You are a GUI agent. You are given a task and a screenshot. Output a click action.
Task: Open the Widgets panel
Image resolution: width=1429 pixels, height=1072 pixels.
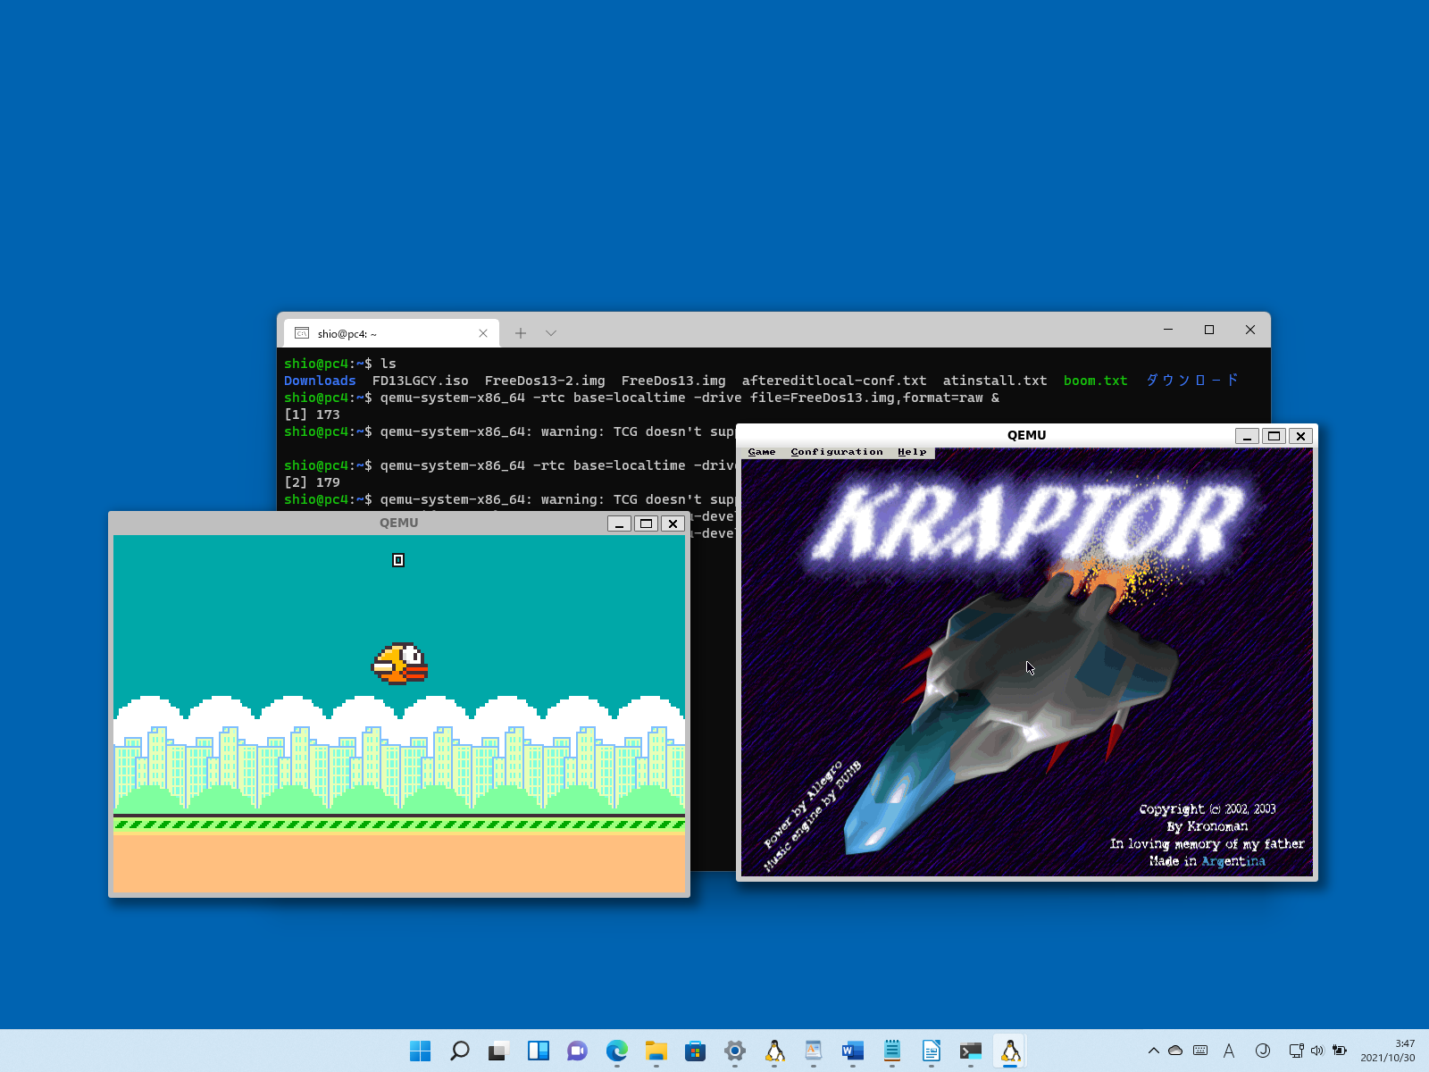[x=539, y=1051]
